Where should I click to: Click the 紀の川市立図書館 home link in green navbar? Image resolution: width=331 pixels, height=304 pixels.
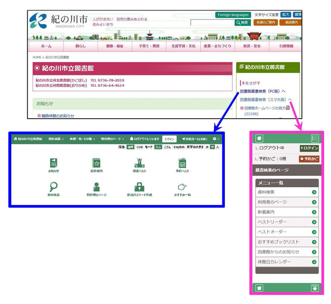point(28,139)
